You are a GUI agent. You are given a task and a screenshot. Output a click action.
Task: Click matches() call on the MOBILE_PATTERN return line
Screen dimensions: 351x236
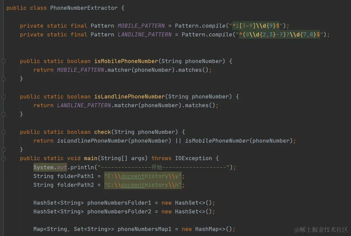[194, 70]
